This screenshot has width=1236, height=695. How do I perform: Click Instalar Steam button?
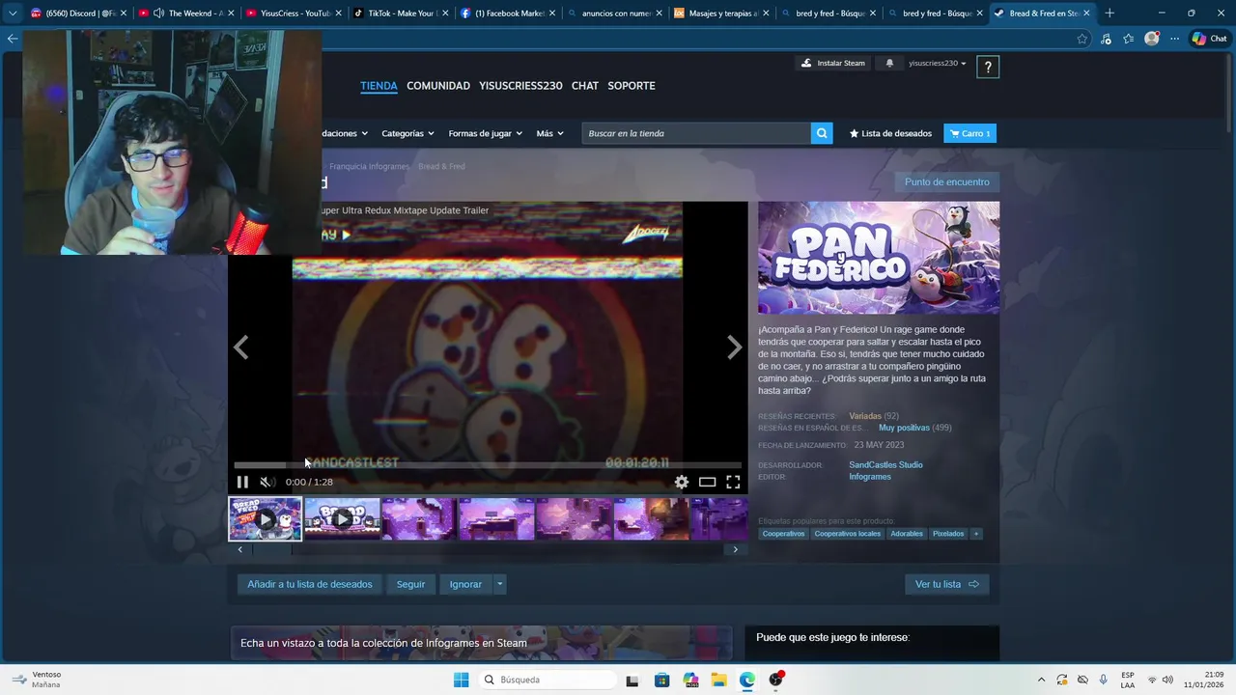[x=833, y=63]
